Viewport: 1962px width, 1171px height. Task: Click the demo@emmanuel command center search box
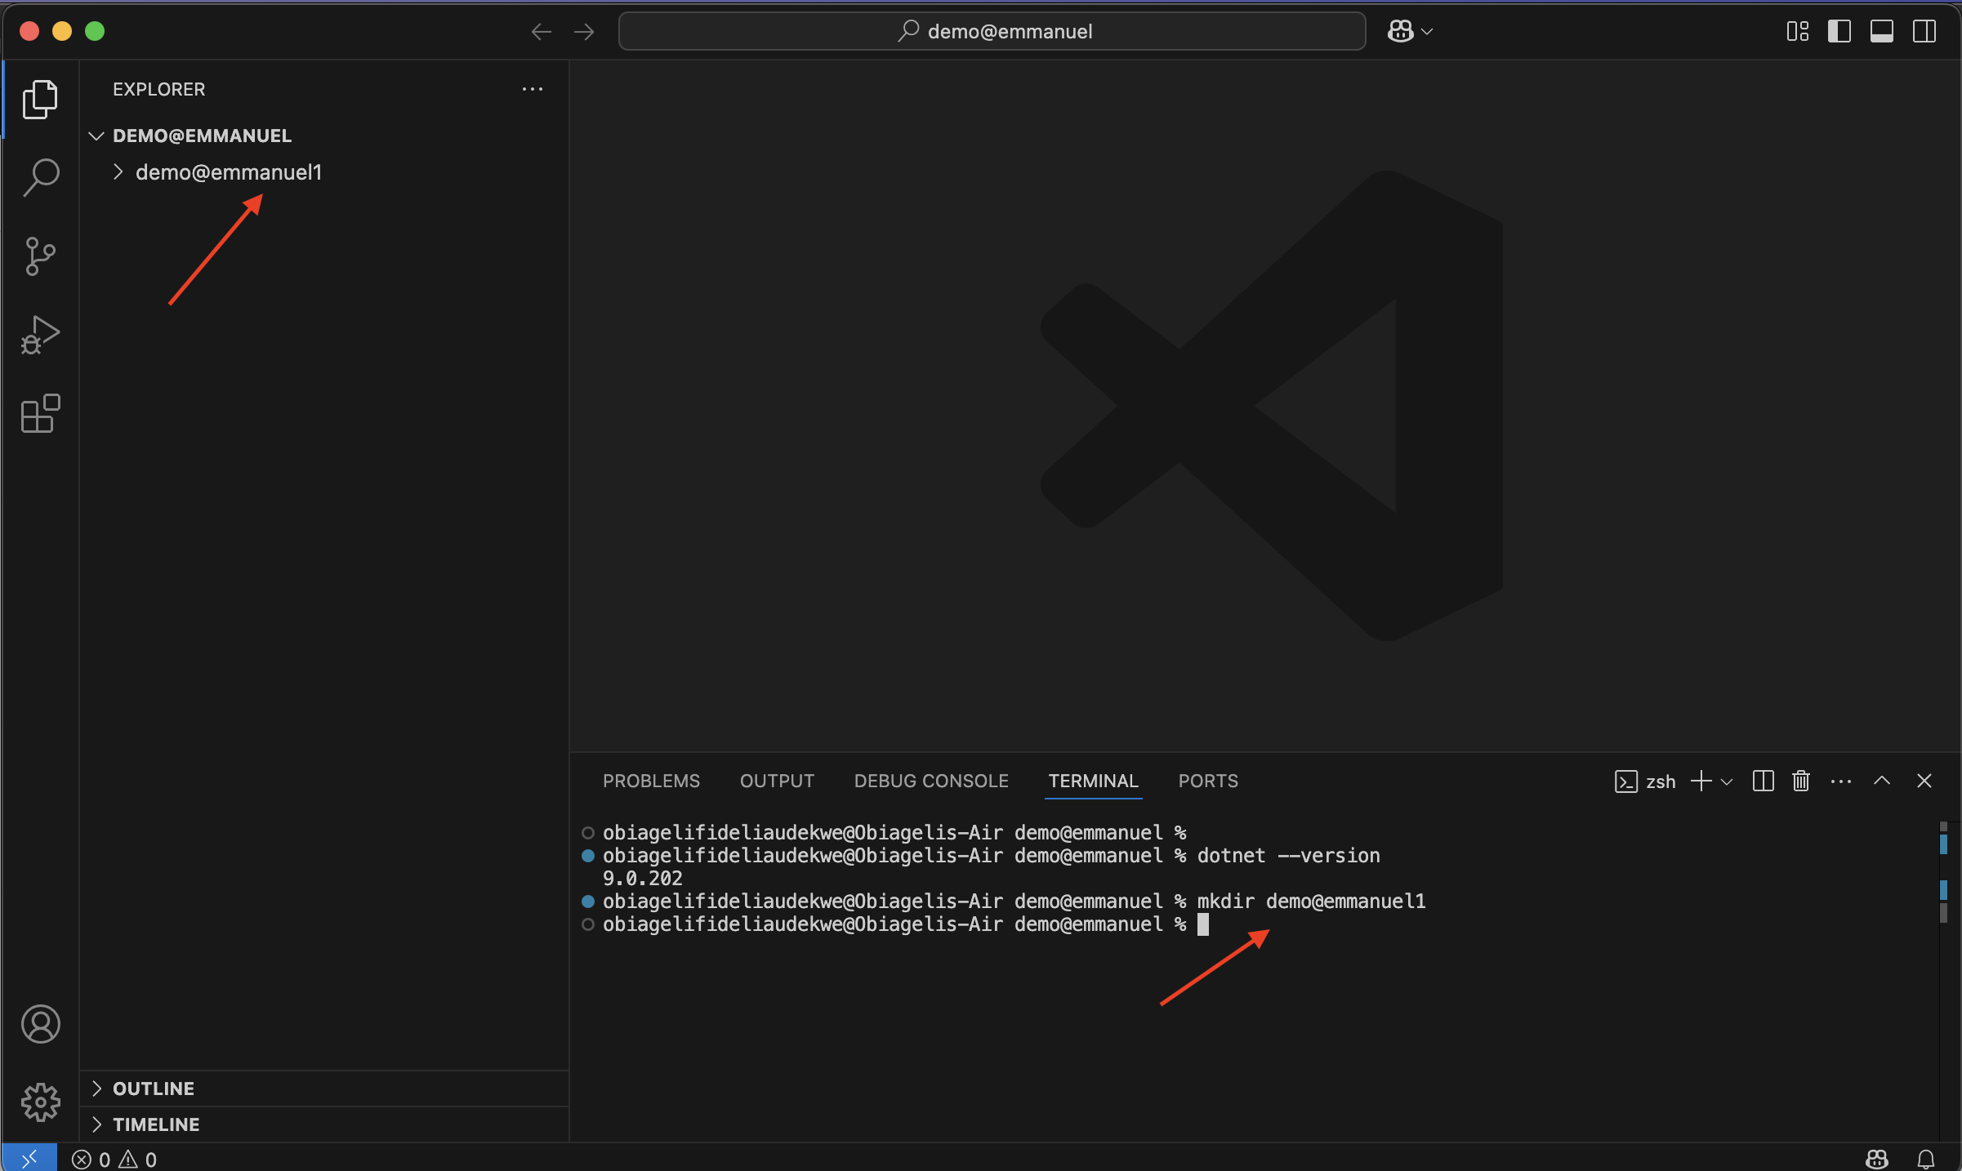pos(992,31)
